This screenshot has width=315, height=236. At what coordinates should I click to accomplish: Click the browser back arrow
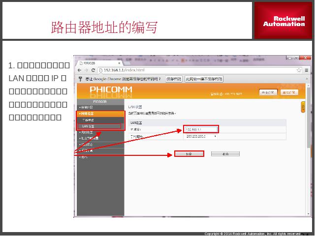(x=80, y=70)
